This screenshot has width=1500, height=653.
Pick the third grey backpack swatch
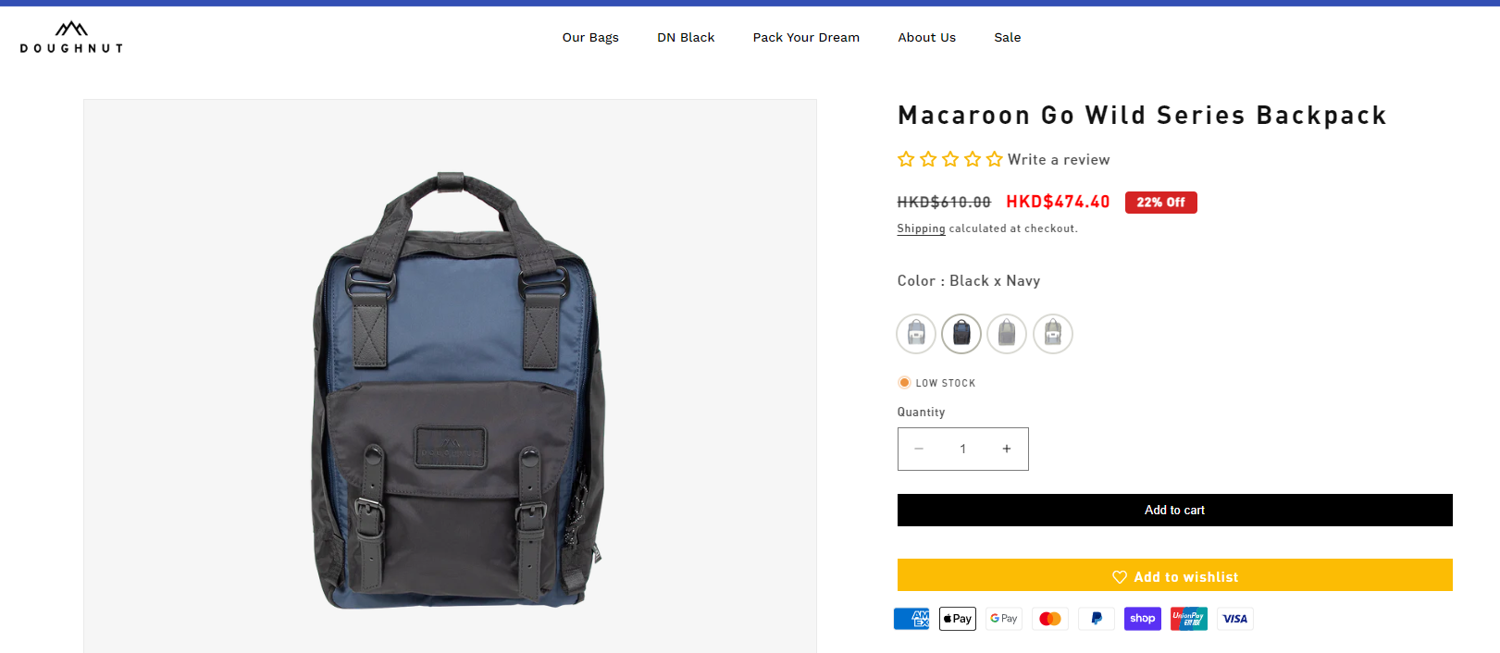[x=1007, y=334]
